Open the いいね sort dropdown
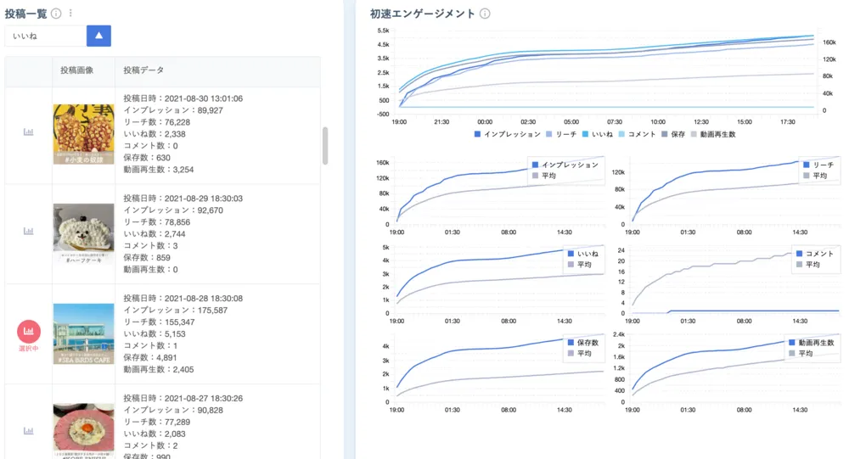This screenshot has width=849, height=459. pos(46,36)
